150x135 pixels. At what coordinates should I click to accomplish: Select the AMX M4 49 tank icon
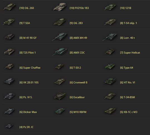60,37
